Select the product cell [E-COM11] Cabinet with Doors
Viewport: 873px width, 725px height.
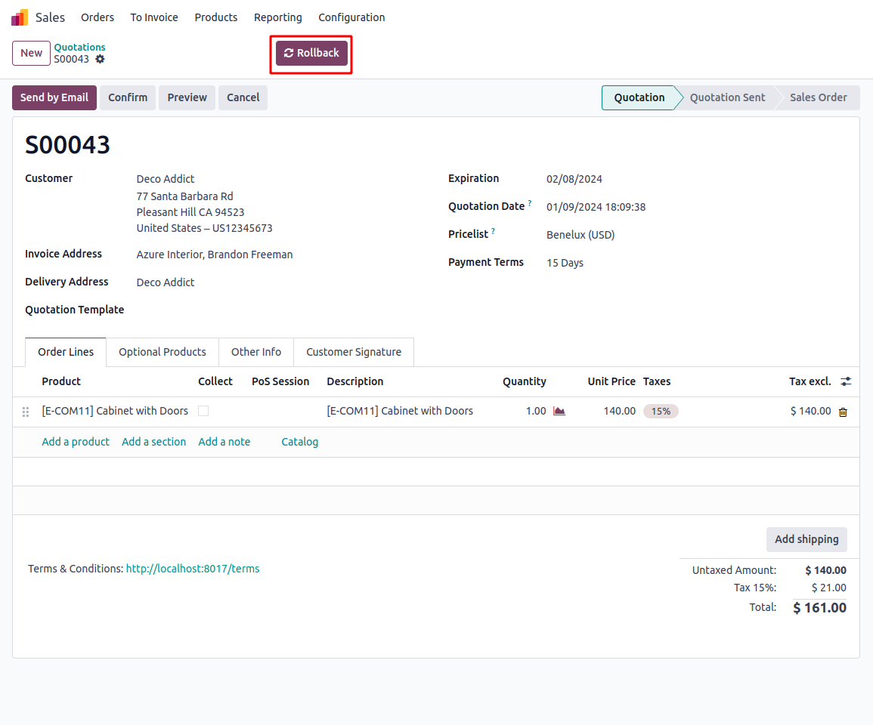pos(115,411)
